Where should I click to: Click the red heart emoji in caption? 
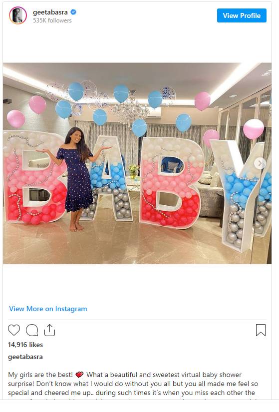[x=79, y=375]
